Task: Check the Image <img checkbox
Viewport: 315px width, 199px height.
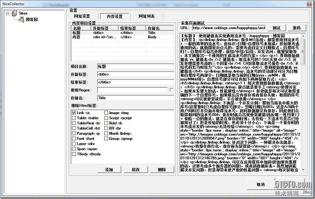Action: (x=106, y=113)
